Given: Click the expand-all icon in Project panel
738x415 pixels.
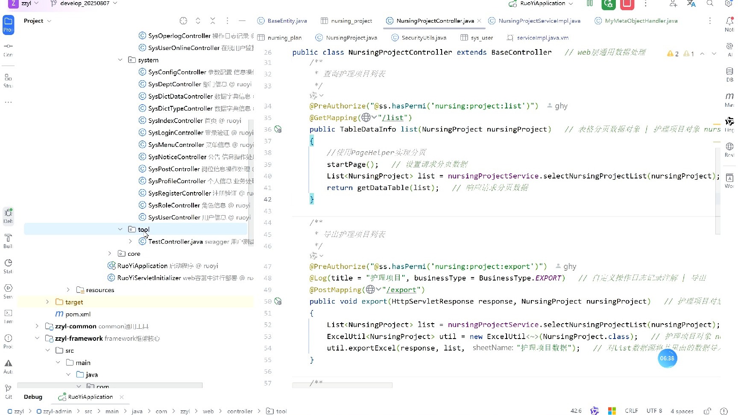Looking at the screenshot, I should (x=198, y=20).
